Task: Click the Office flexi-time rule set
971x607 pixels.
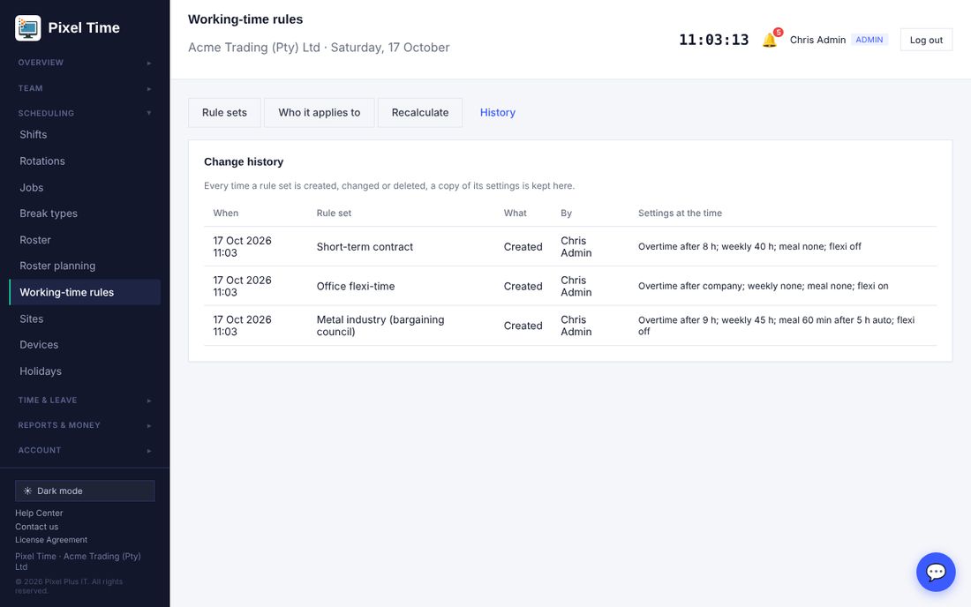Action: pos(356,287)
